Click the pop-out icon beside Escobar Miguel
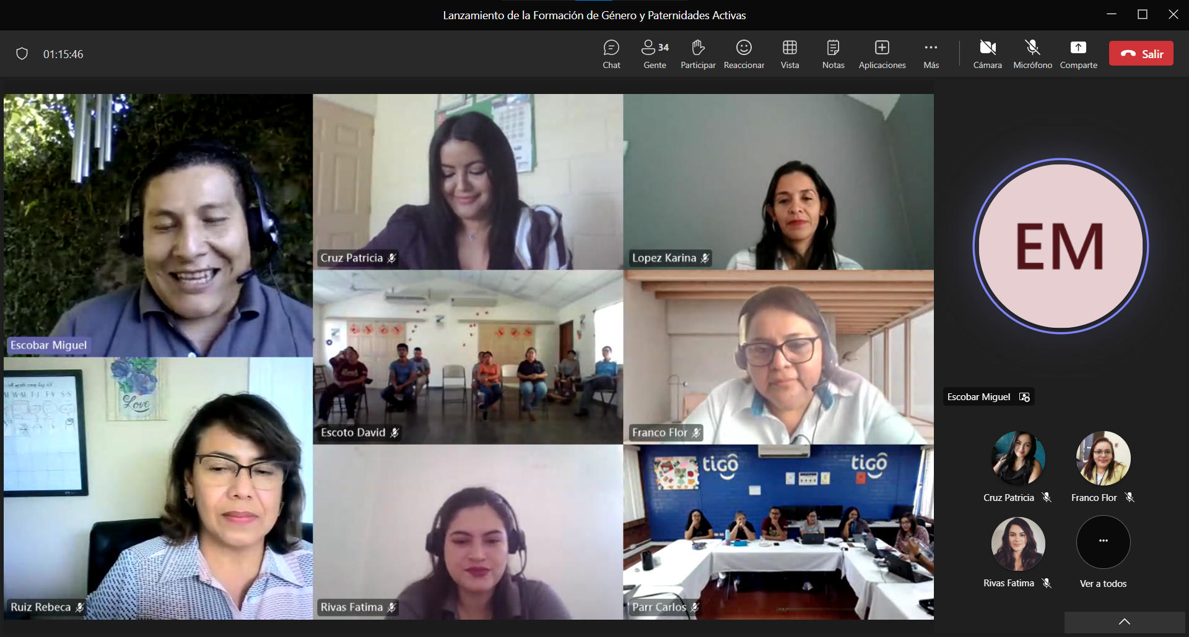Viewport: 1189px width, 637px height. pyautogui.click(x=1024, y=397)
